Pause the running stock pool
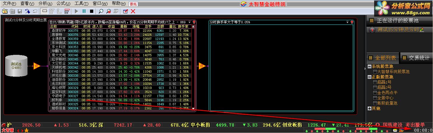Viewport: 433px width, 133px height. (84, 11)
